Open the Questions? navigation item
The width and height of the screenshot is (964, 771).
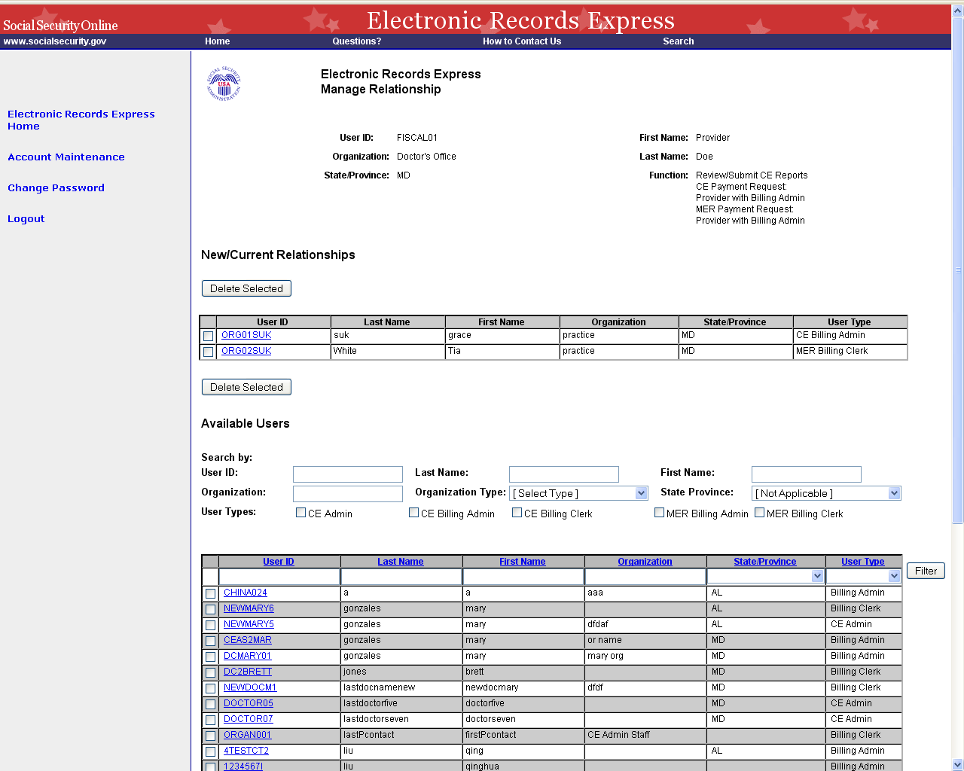tap(356, 41)
